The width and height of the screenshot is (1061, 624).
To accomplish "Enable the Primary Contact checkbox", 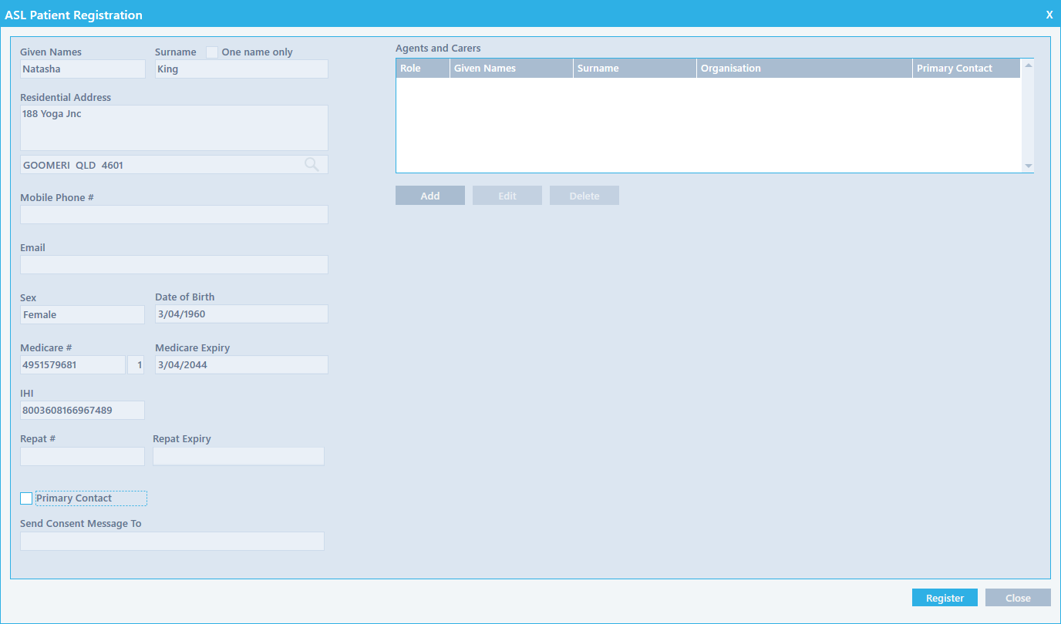I will click(26, 498).
